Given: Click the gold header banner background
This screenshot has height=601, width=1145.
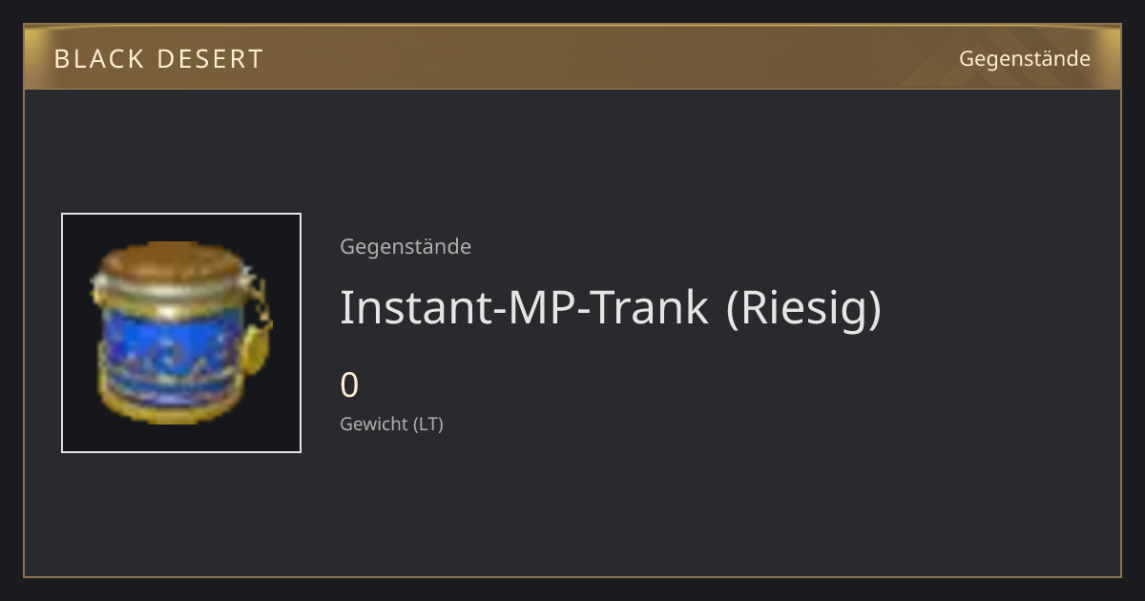Looking at the screenshot, I should click(572, 58).
